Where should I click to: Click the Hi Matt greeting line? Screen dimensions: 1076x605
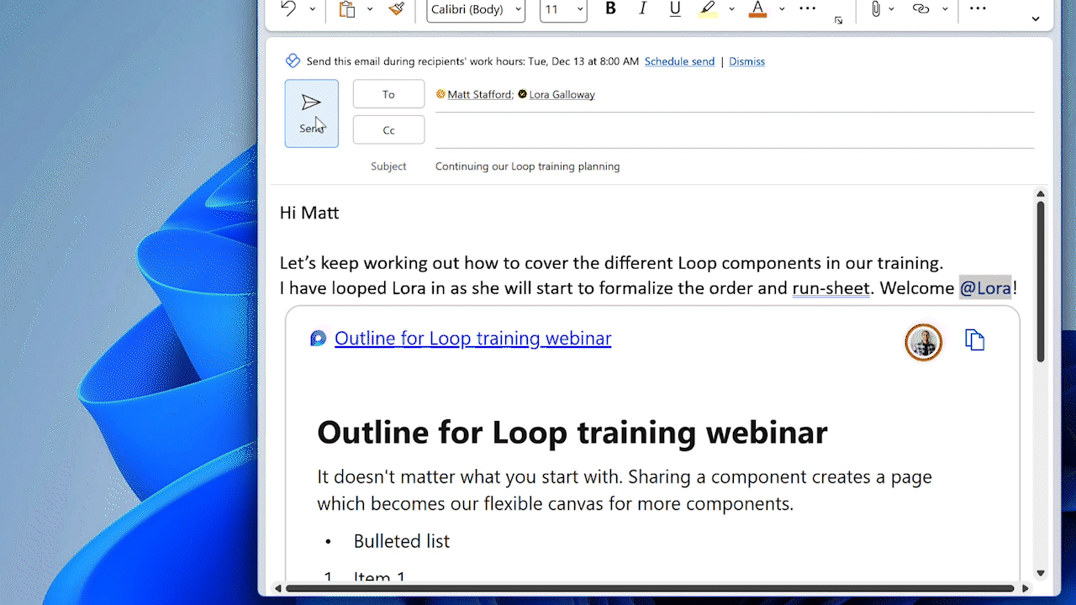click(309, 213)
